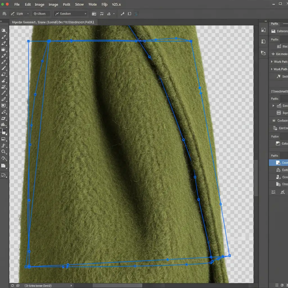
Task: Click the brush icon in options bar right
Action: click(122, 13)
